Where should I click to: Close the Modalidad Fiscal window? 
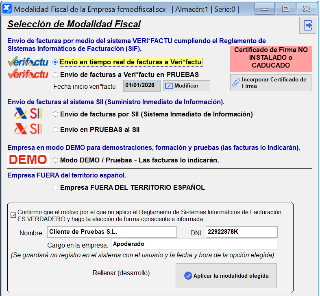coord(307,9)
